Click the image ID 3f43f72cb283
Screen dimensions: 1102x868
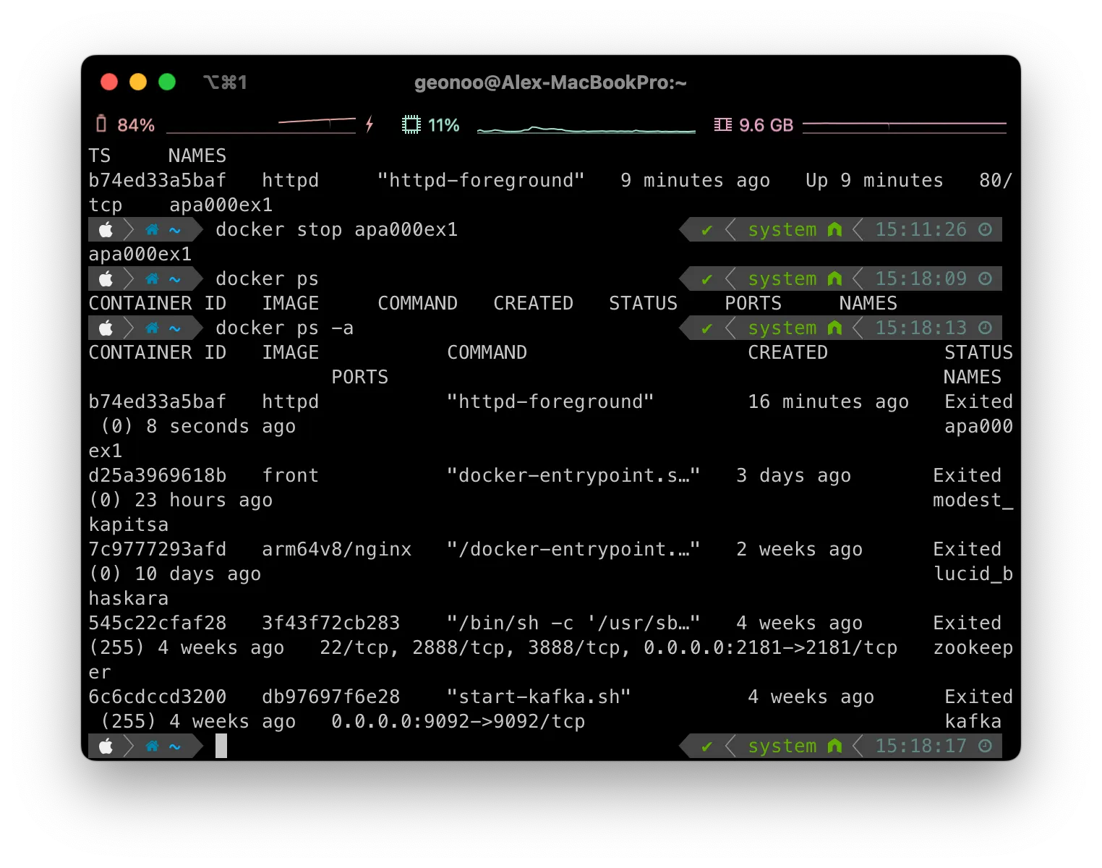(331, 624)
